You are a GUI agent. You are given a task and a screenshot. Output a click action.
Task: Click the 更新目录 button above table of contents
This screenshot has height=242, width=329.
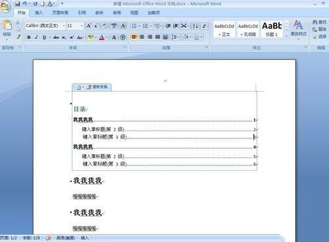click(x=98, y=87)
